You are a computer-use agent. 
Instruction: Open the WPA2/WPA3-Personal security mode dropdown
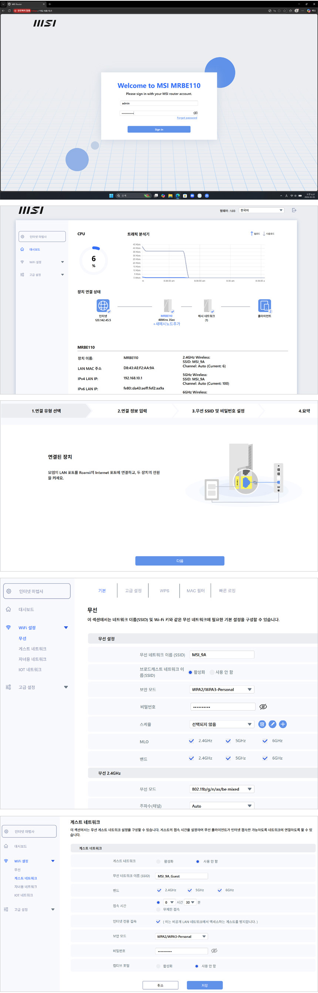point(221,689)
